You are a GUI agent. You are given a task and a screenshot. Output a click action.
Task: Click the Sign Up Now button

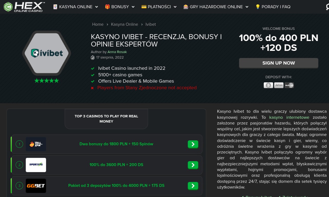[279, 63]
